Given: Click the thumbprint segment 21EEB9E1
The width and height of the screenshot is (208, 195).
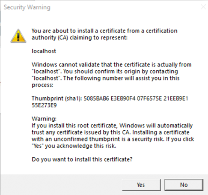Looking at the screenshot, I should pos(176,99).
